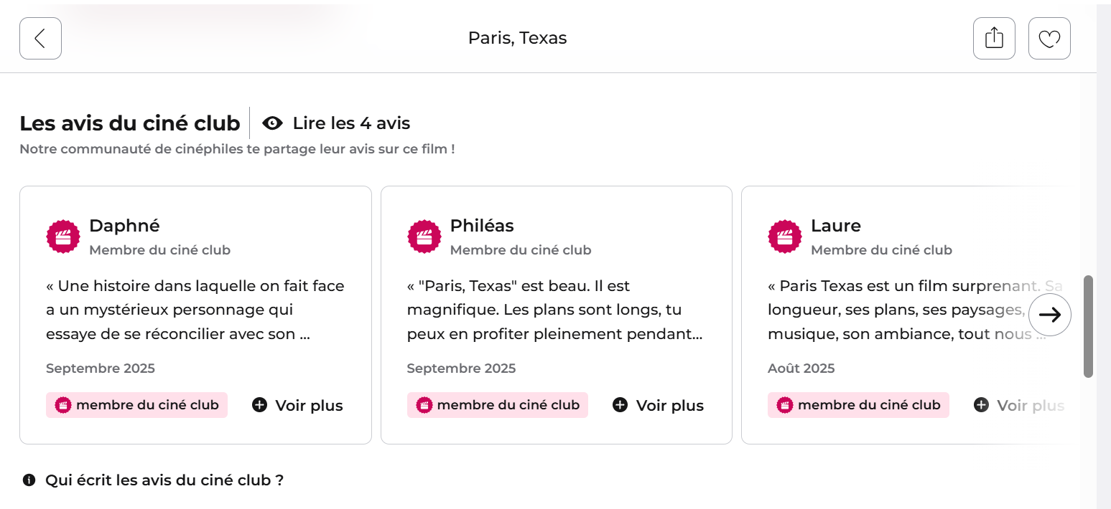The width and height of the screenshot is (1111, 509).
Task: Click info icon near Qui écrit les avis
Action: [29, 480]
